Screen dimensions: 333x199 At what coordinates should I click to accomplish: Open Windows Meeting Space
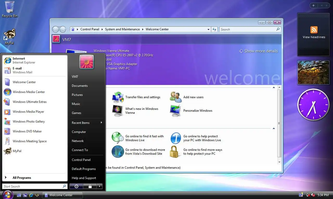(35, 141)
